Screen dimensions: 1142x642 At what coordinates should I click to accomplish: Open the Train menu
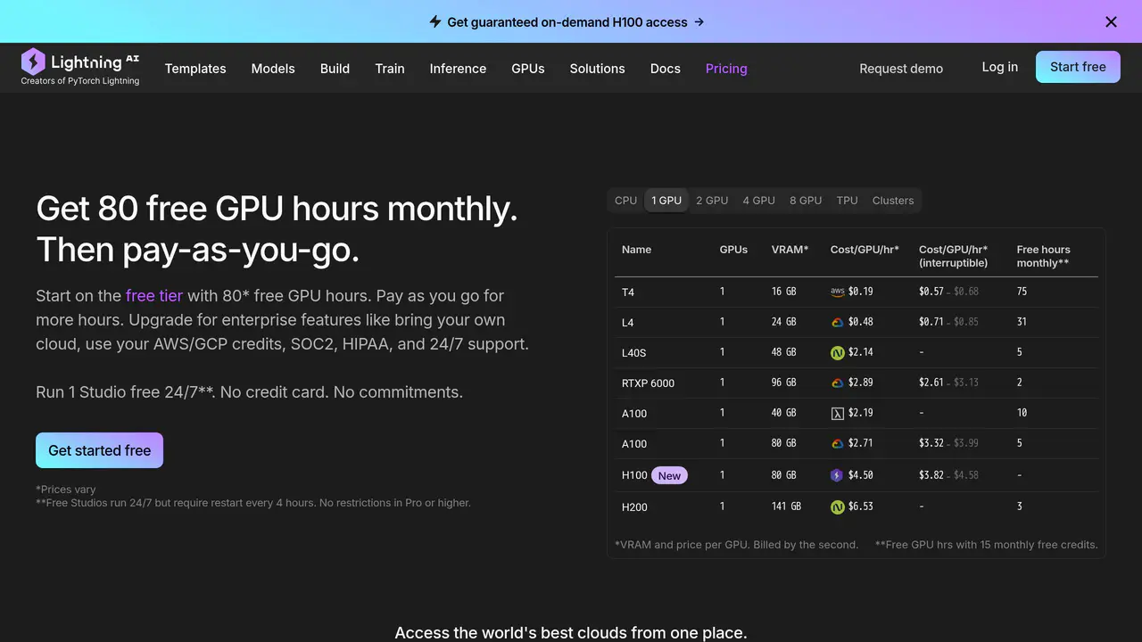pyautogui.click(x=390, y=69)
